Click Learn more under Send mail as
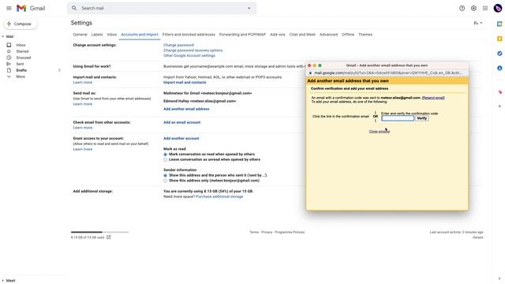 (x=82, y=104)
